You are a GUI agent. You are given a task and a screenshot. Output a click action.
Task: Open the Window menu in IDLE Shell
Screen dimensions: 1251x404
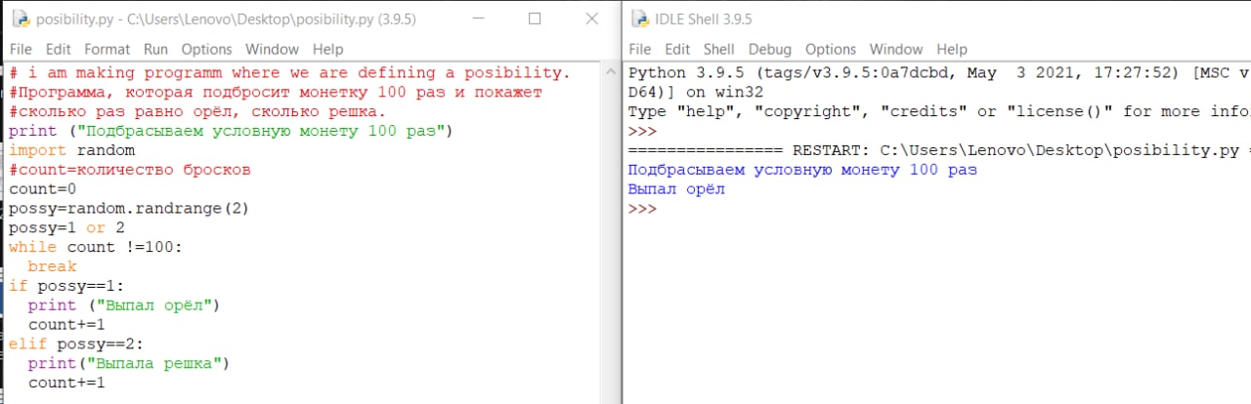[x=896, y=49]
